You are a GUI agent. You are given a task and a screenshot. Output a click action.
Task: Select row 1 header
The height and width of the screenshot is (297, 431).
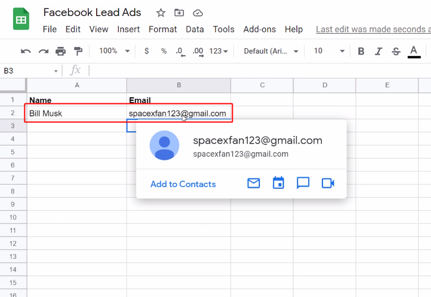coord(13,100)
